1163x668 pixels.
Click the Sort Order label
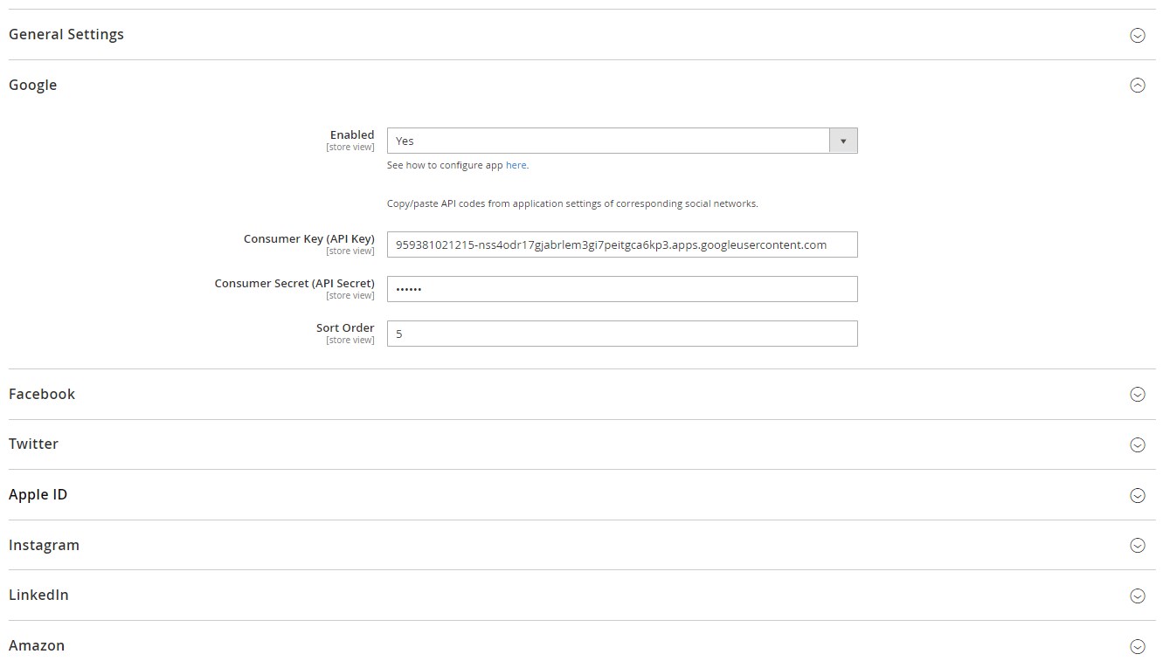[x=345, y=327]
